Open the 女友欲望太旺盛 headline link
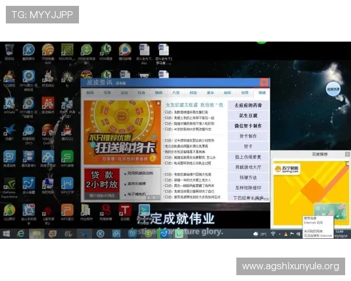The height and width of the screenshot is (281, 351). (x=194, y=105)
